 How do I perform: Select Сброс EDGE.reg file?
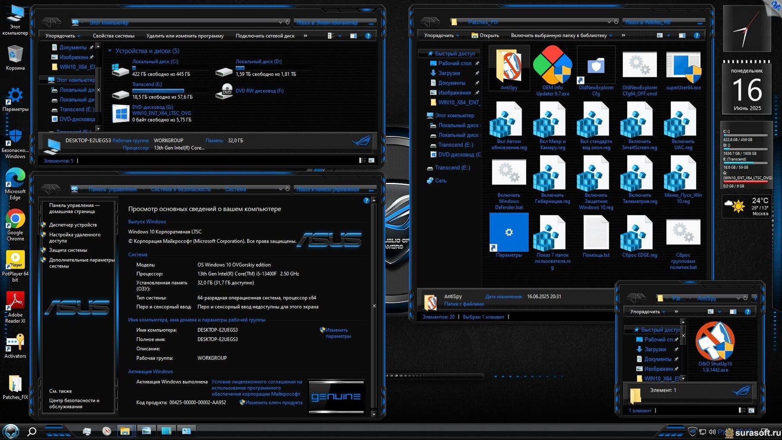click(x=640, y=236)
